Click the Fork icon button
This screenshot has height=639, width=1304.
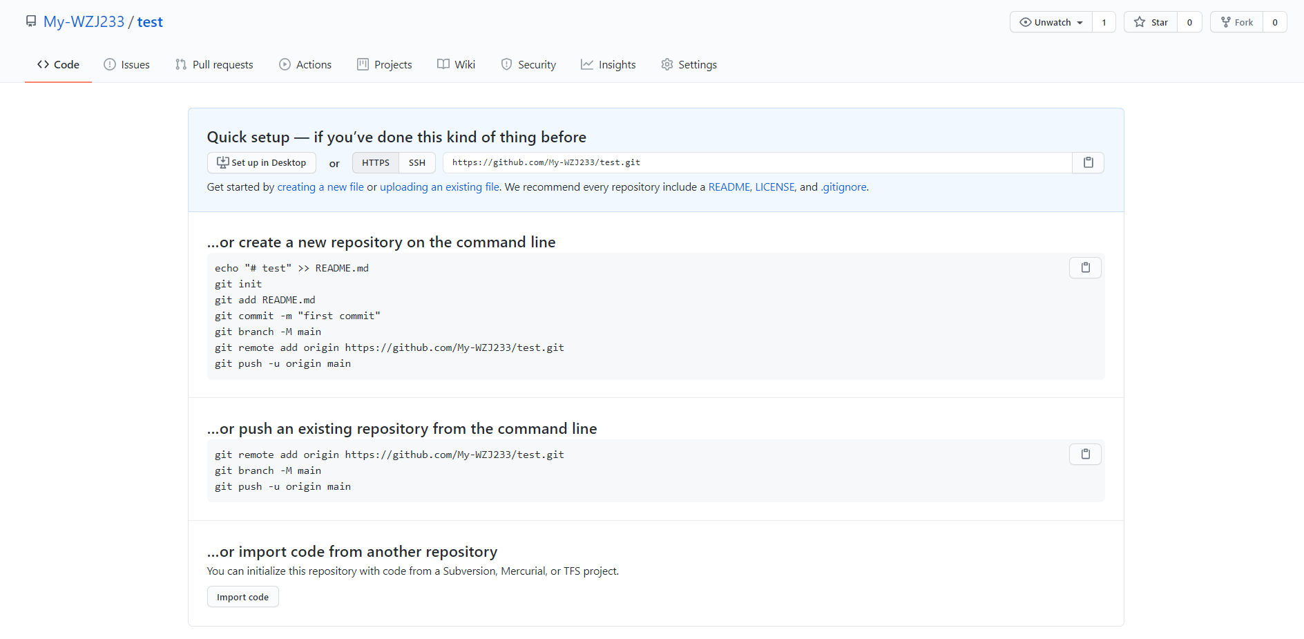pos(1236,22)
